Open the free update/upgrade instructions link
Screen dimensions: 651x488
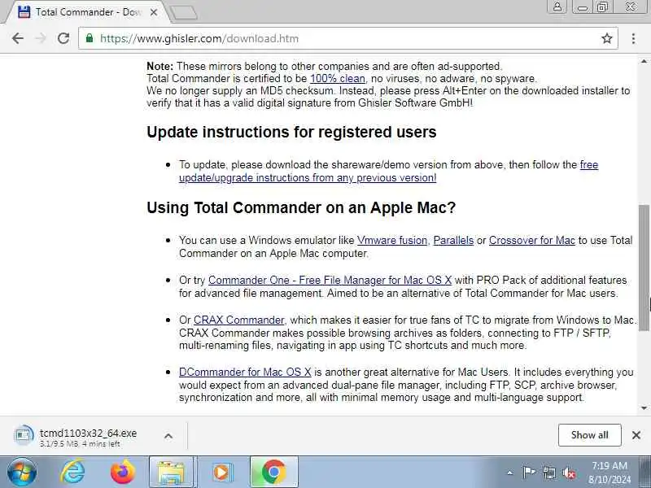tap(389, 171)
